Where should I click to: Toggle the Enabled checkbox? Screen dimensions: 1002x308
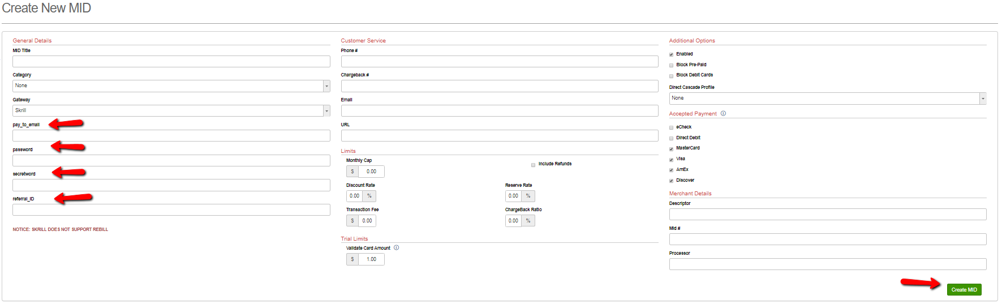click(672, 54)
